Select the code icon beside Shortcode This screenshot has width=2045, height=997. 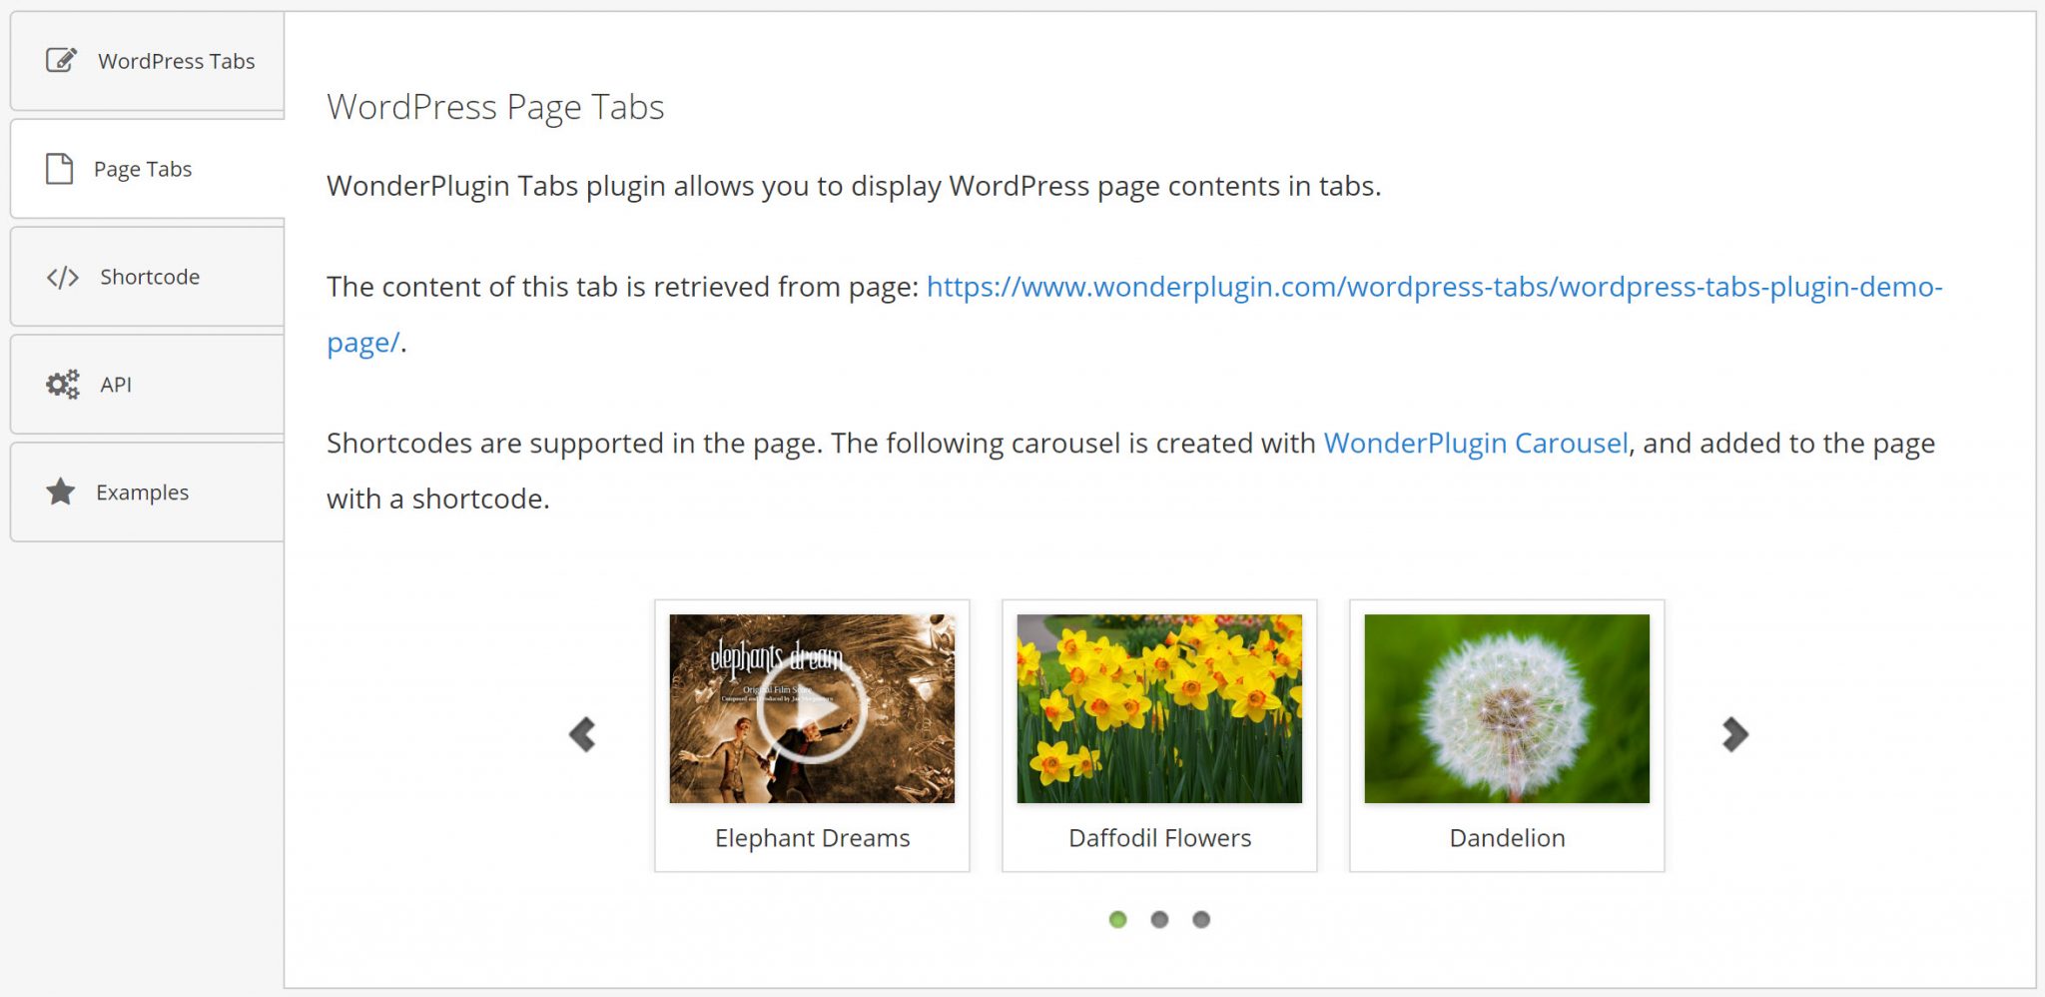coord(60,277)
